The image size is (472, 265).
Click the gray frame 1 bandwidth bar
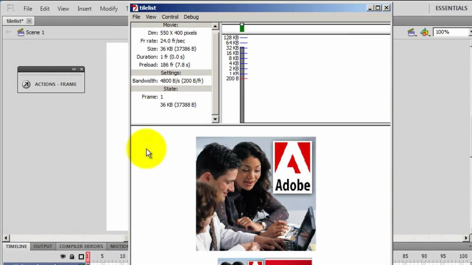tap(242, 85)
